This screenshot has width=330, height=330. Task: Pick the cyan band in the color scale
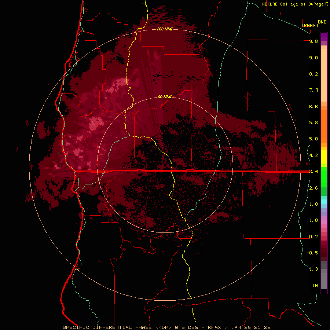[324, 201]
